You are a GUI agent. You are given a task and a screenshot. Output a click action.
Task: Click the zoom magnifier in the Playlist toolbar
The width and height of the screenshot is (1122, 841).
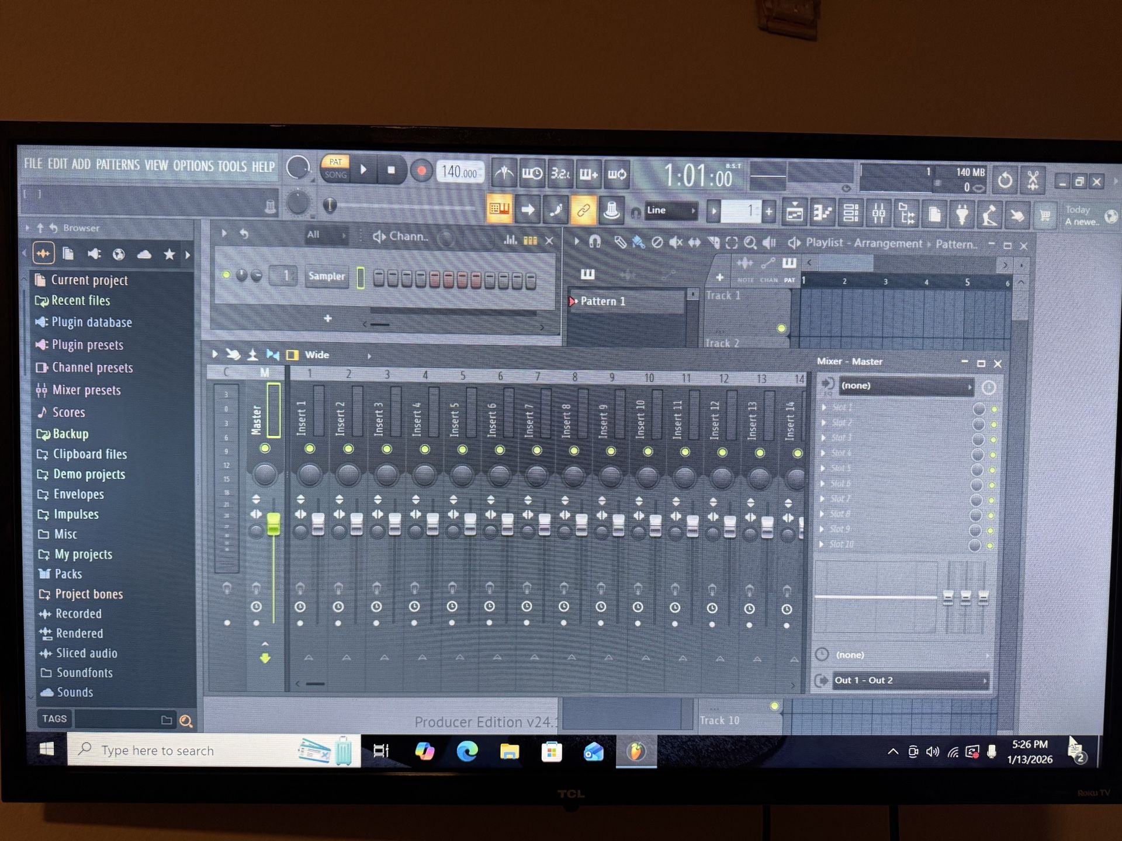750,243
